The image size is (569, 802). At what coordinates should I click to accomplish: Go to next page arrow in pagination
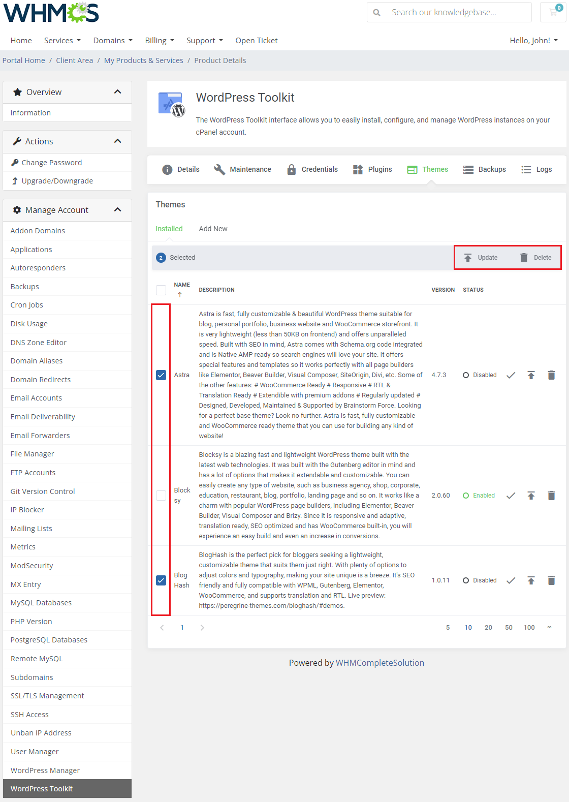(x=202, y=628)
